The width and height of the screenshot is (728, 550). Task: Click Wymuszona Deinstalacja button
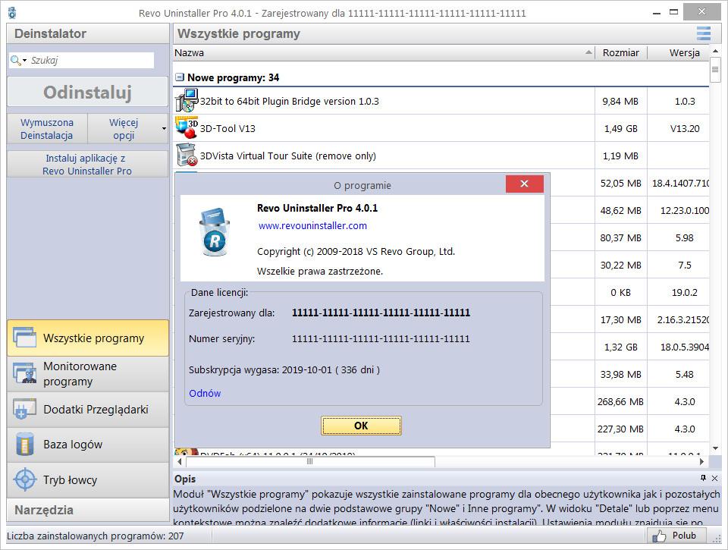(x=47, y=129)
